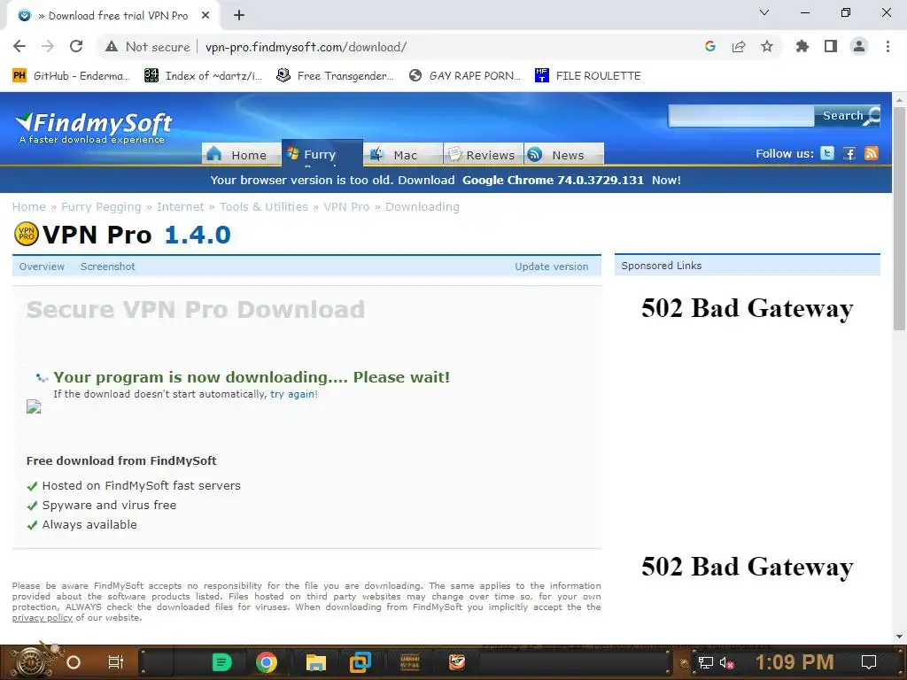This screenshot has height=680, width=907.
Task: Click the 1:09 PM taskbar clock
Action: (795, 662)
